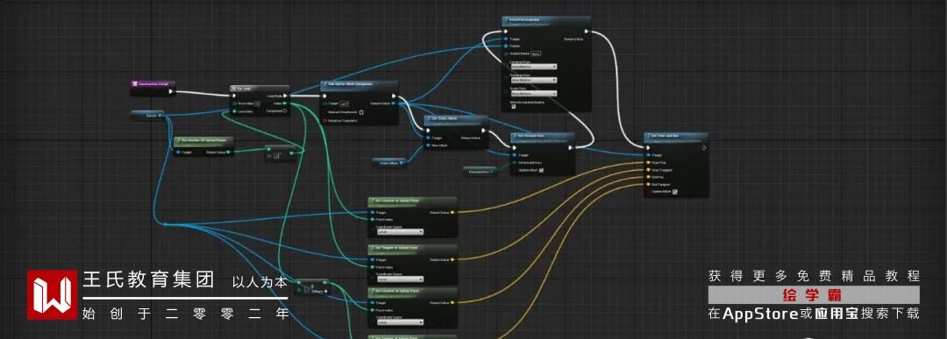Open Coordinate Space dropdown on second Get Location at Spline Point

click(x=401, y=322)
